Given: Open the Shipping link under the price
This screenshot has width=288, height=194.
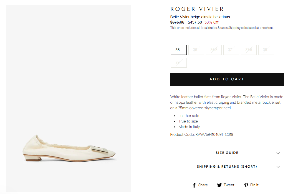Looking at the screenshot, I should coord(234,28).
